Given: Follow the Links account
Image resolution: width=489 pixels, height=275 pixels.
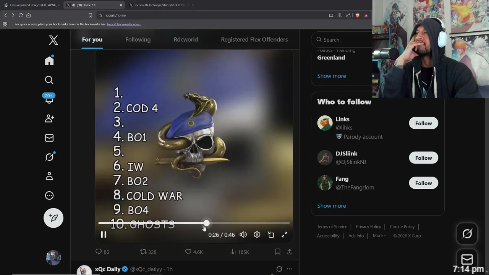Looking at the screenshot, I should click(x=423, y=123).
